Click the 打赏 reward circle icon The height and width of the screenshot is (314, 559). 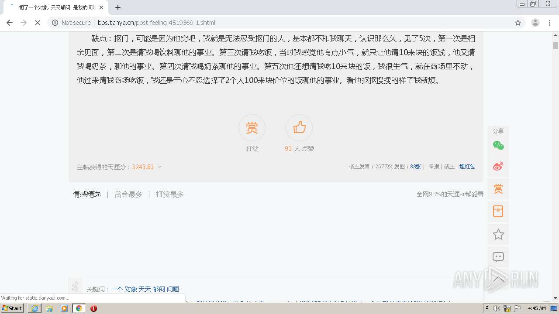point(252,128)
